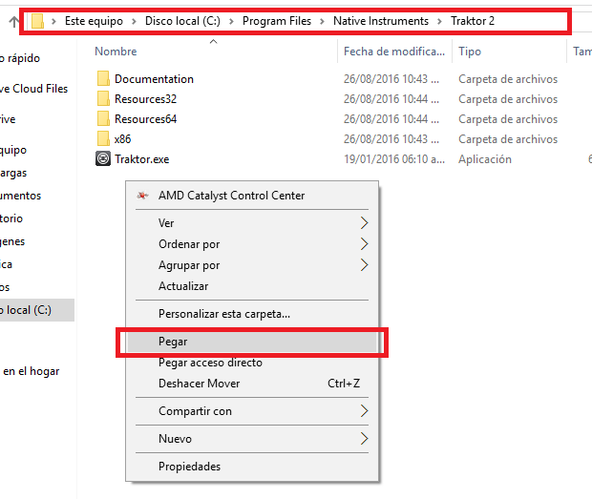The width and height of the screenshot is (592, 499).
Task: Sort by Fecha de modificación column header
Action: (394, 52)
